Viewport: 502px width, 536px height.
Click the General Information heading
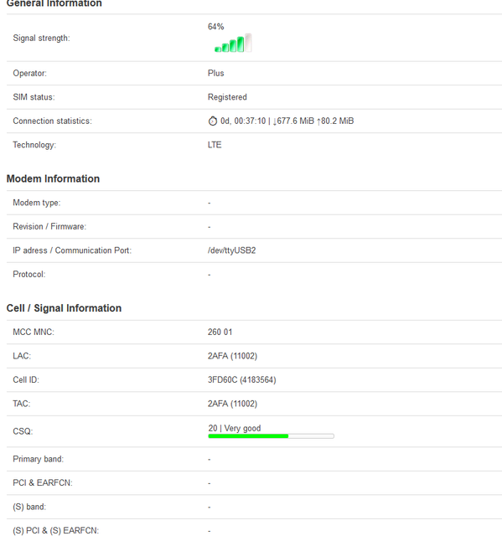tap(54, 3)
